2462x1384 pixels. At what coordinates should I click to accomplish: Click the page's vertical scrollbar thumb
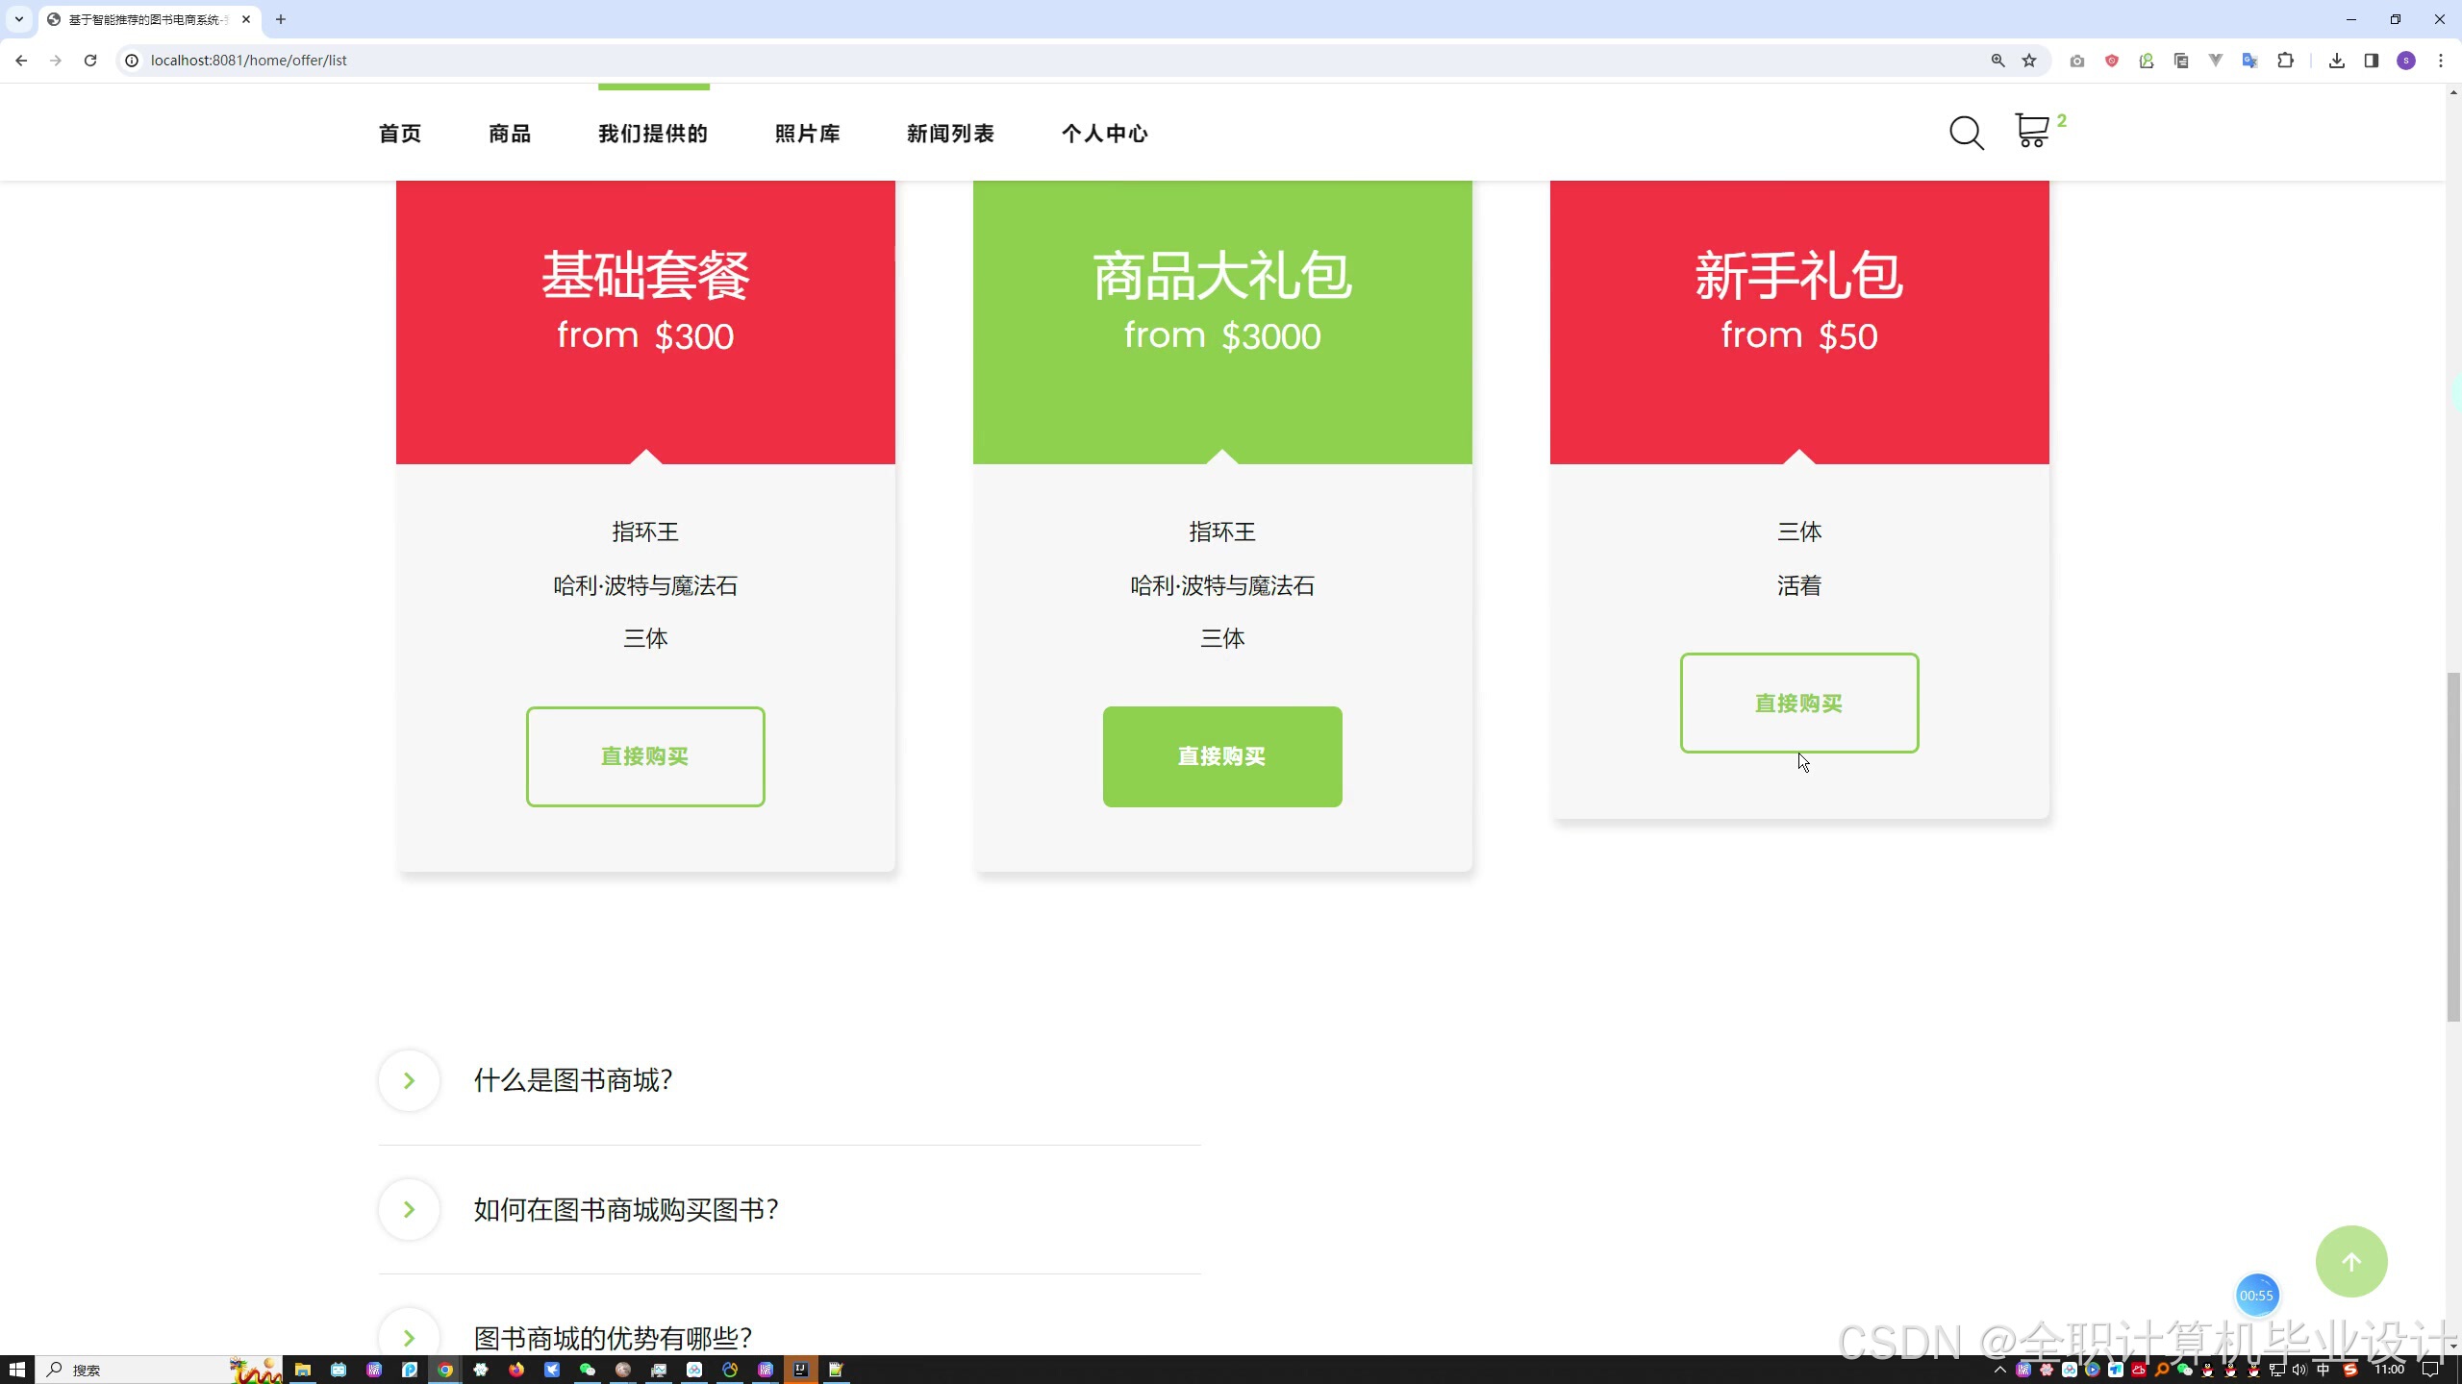[2452, 846]
